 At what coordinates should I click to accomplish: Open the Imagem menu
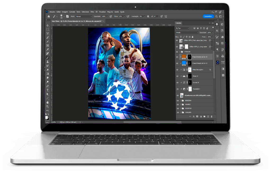click(x=65, y=12)
